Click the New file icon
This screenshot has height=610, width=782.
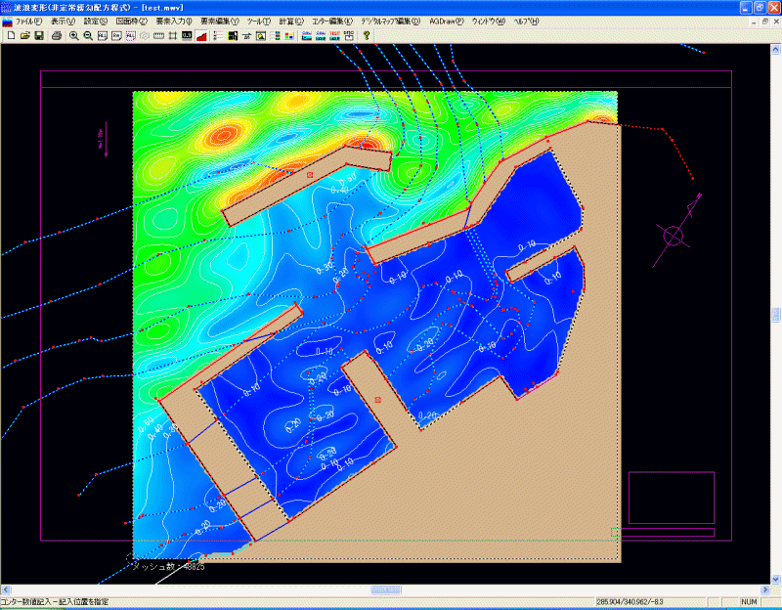(11, 35)
